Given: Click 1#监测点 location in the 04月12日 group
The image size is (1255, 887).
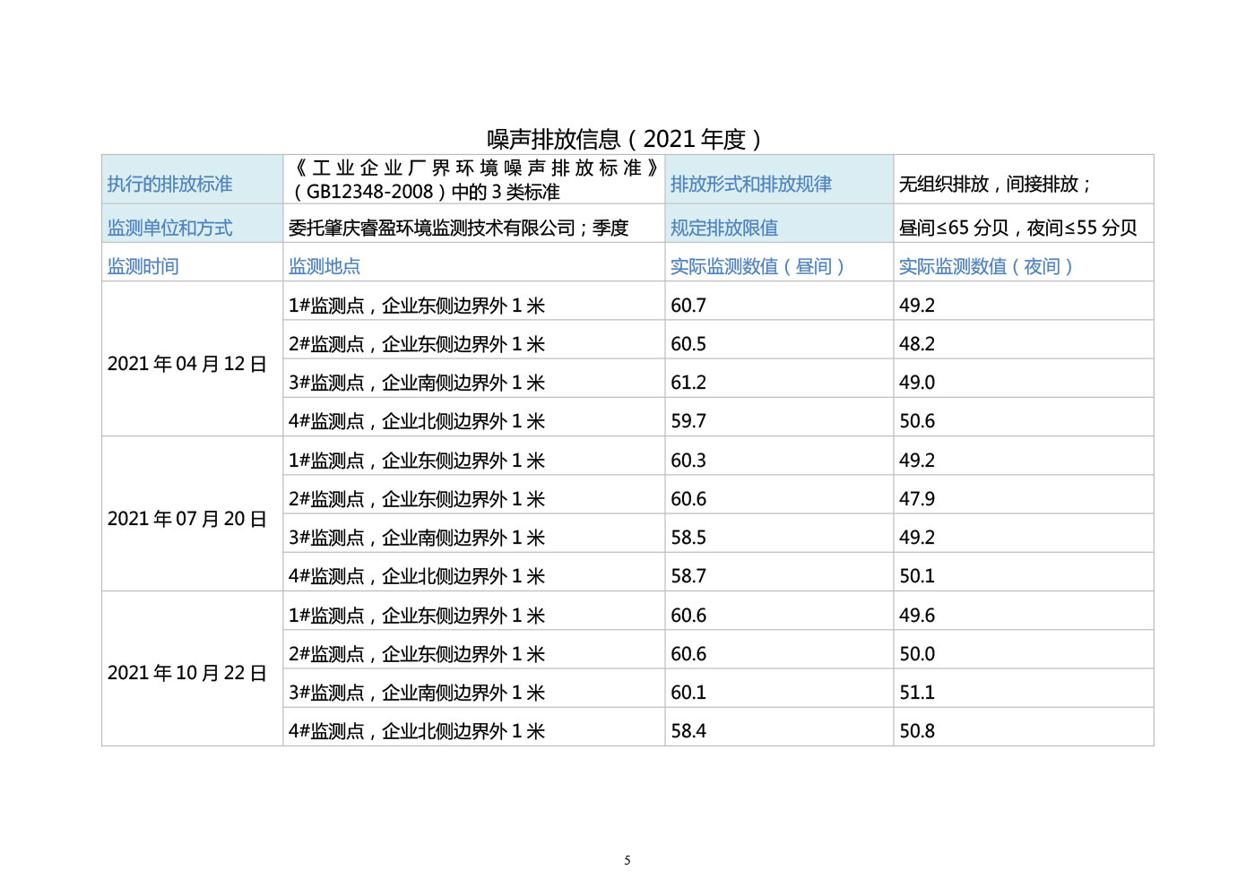Looking at the screenshot, I should coord(474,301).
